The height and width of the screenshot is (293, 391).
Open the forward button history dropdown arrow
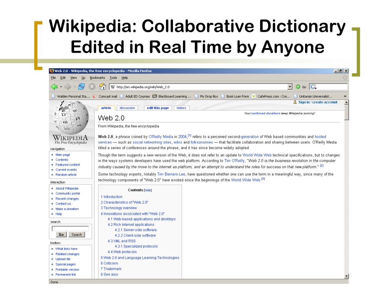74,87
